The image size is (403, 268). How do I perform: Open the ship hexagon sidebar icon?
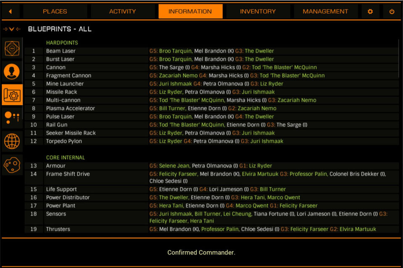pos(12,48)
